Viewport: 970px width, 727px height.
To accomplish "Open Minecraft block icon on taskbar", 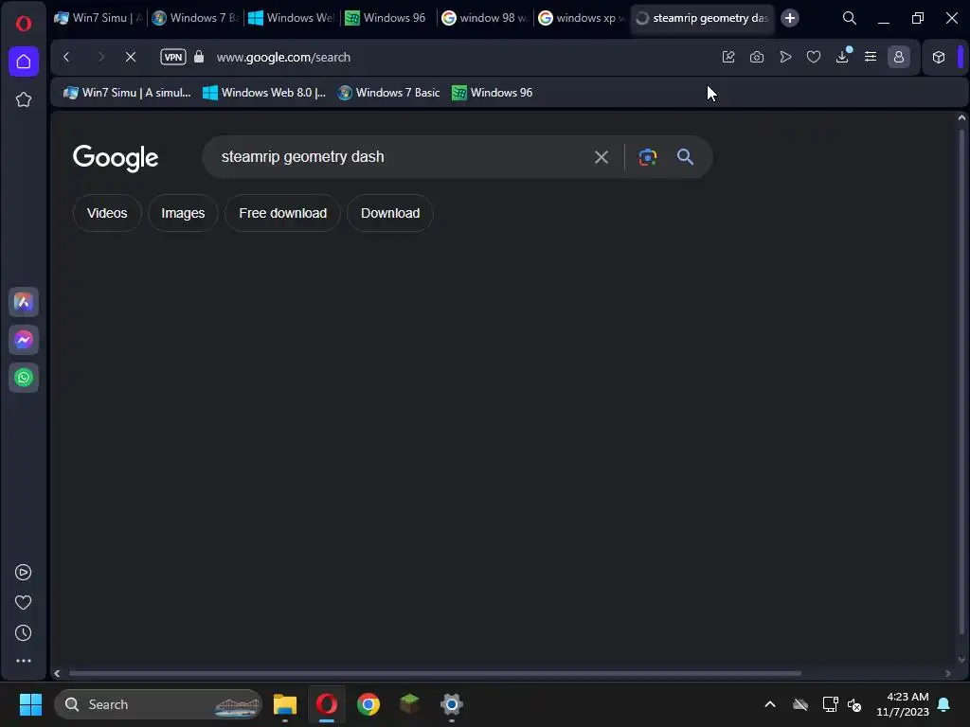I will tap(409, 704).
